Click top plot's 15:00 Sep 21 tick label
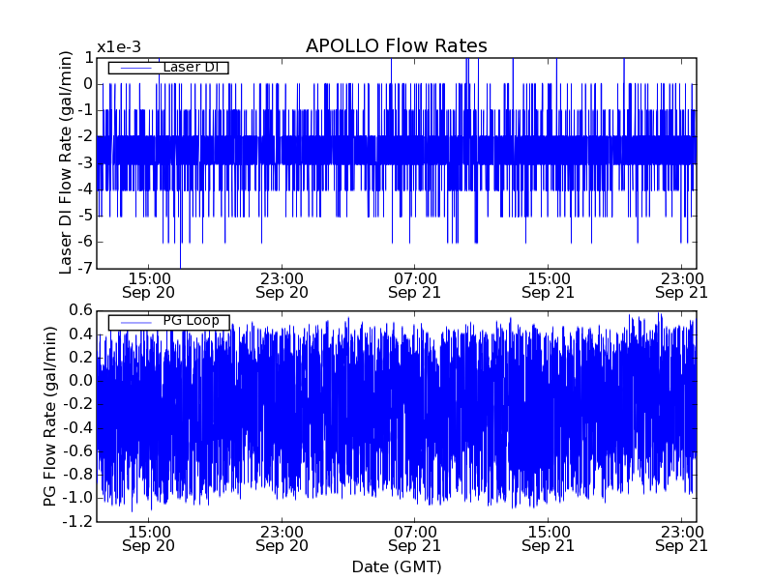This screenshot has width=774, height=580. [x=548, y=284]
